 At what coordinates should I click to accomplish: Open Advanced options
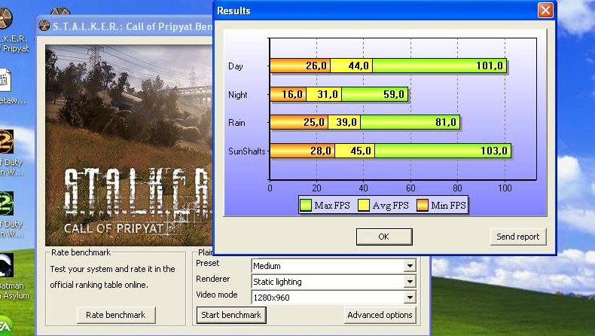tap(380, 315)
